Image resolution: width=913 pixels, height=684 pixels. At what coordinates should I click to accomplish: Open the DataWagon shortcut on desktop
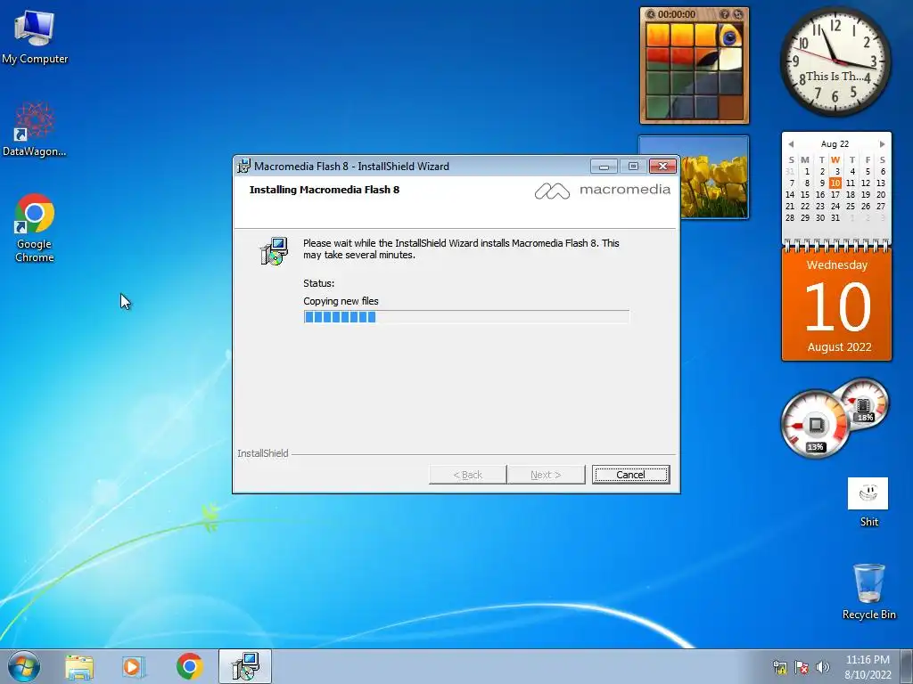point(35,129)
